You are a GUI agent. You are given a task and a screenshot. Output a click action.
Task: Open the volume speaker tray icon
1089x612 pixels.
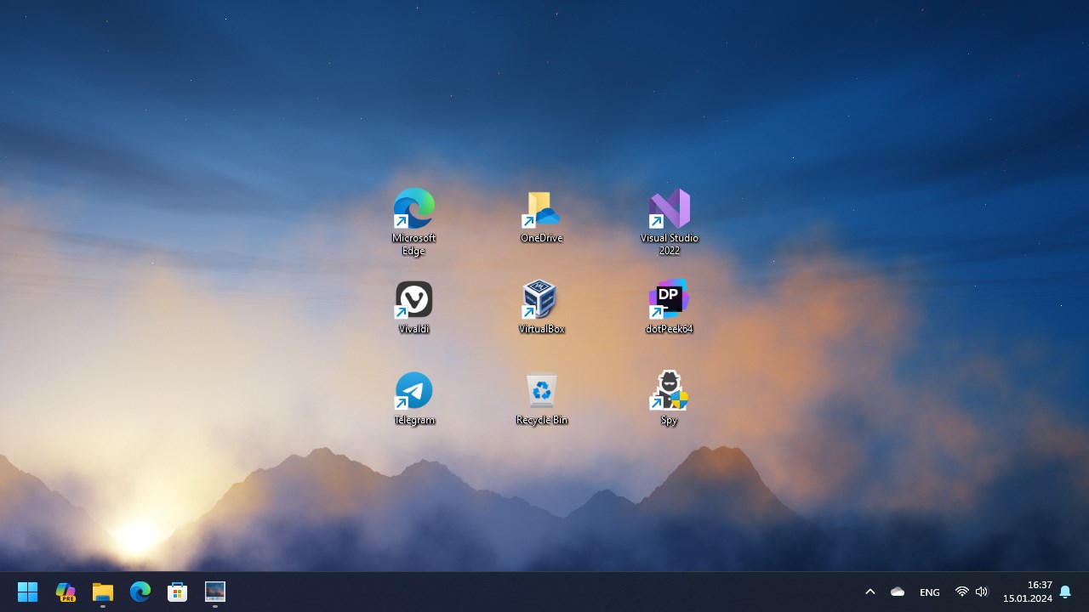coord(982,592)
